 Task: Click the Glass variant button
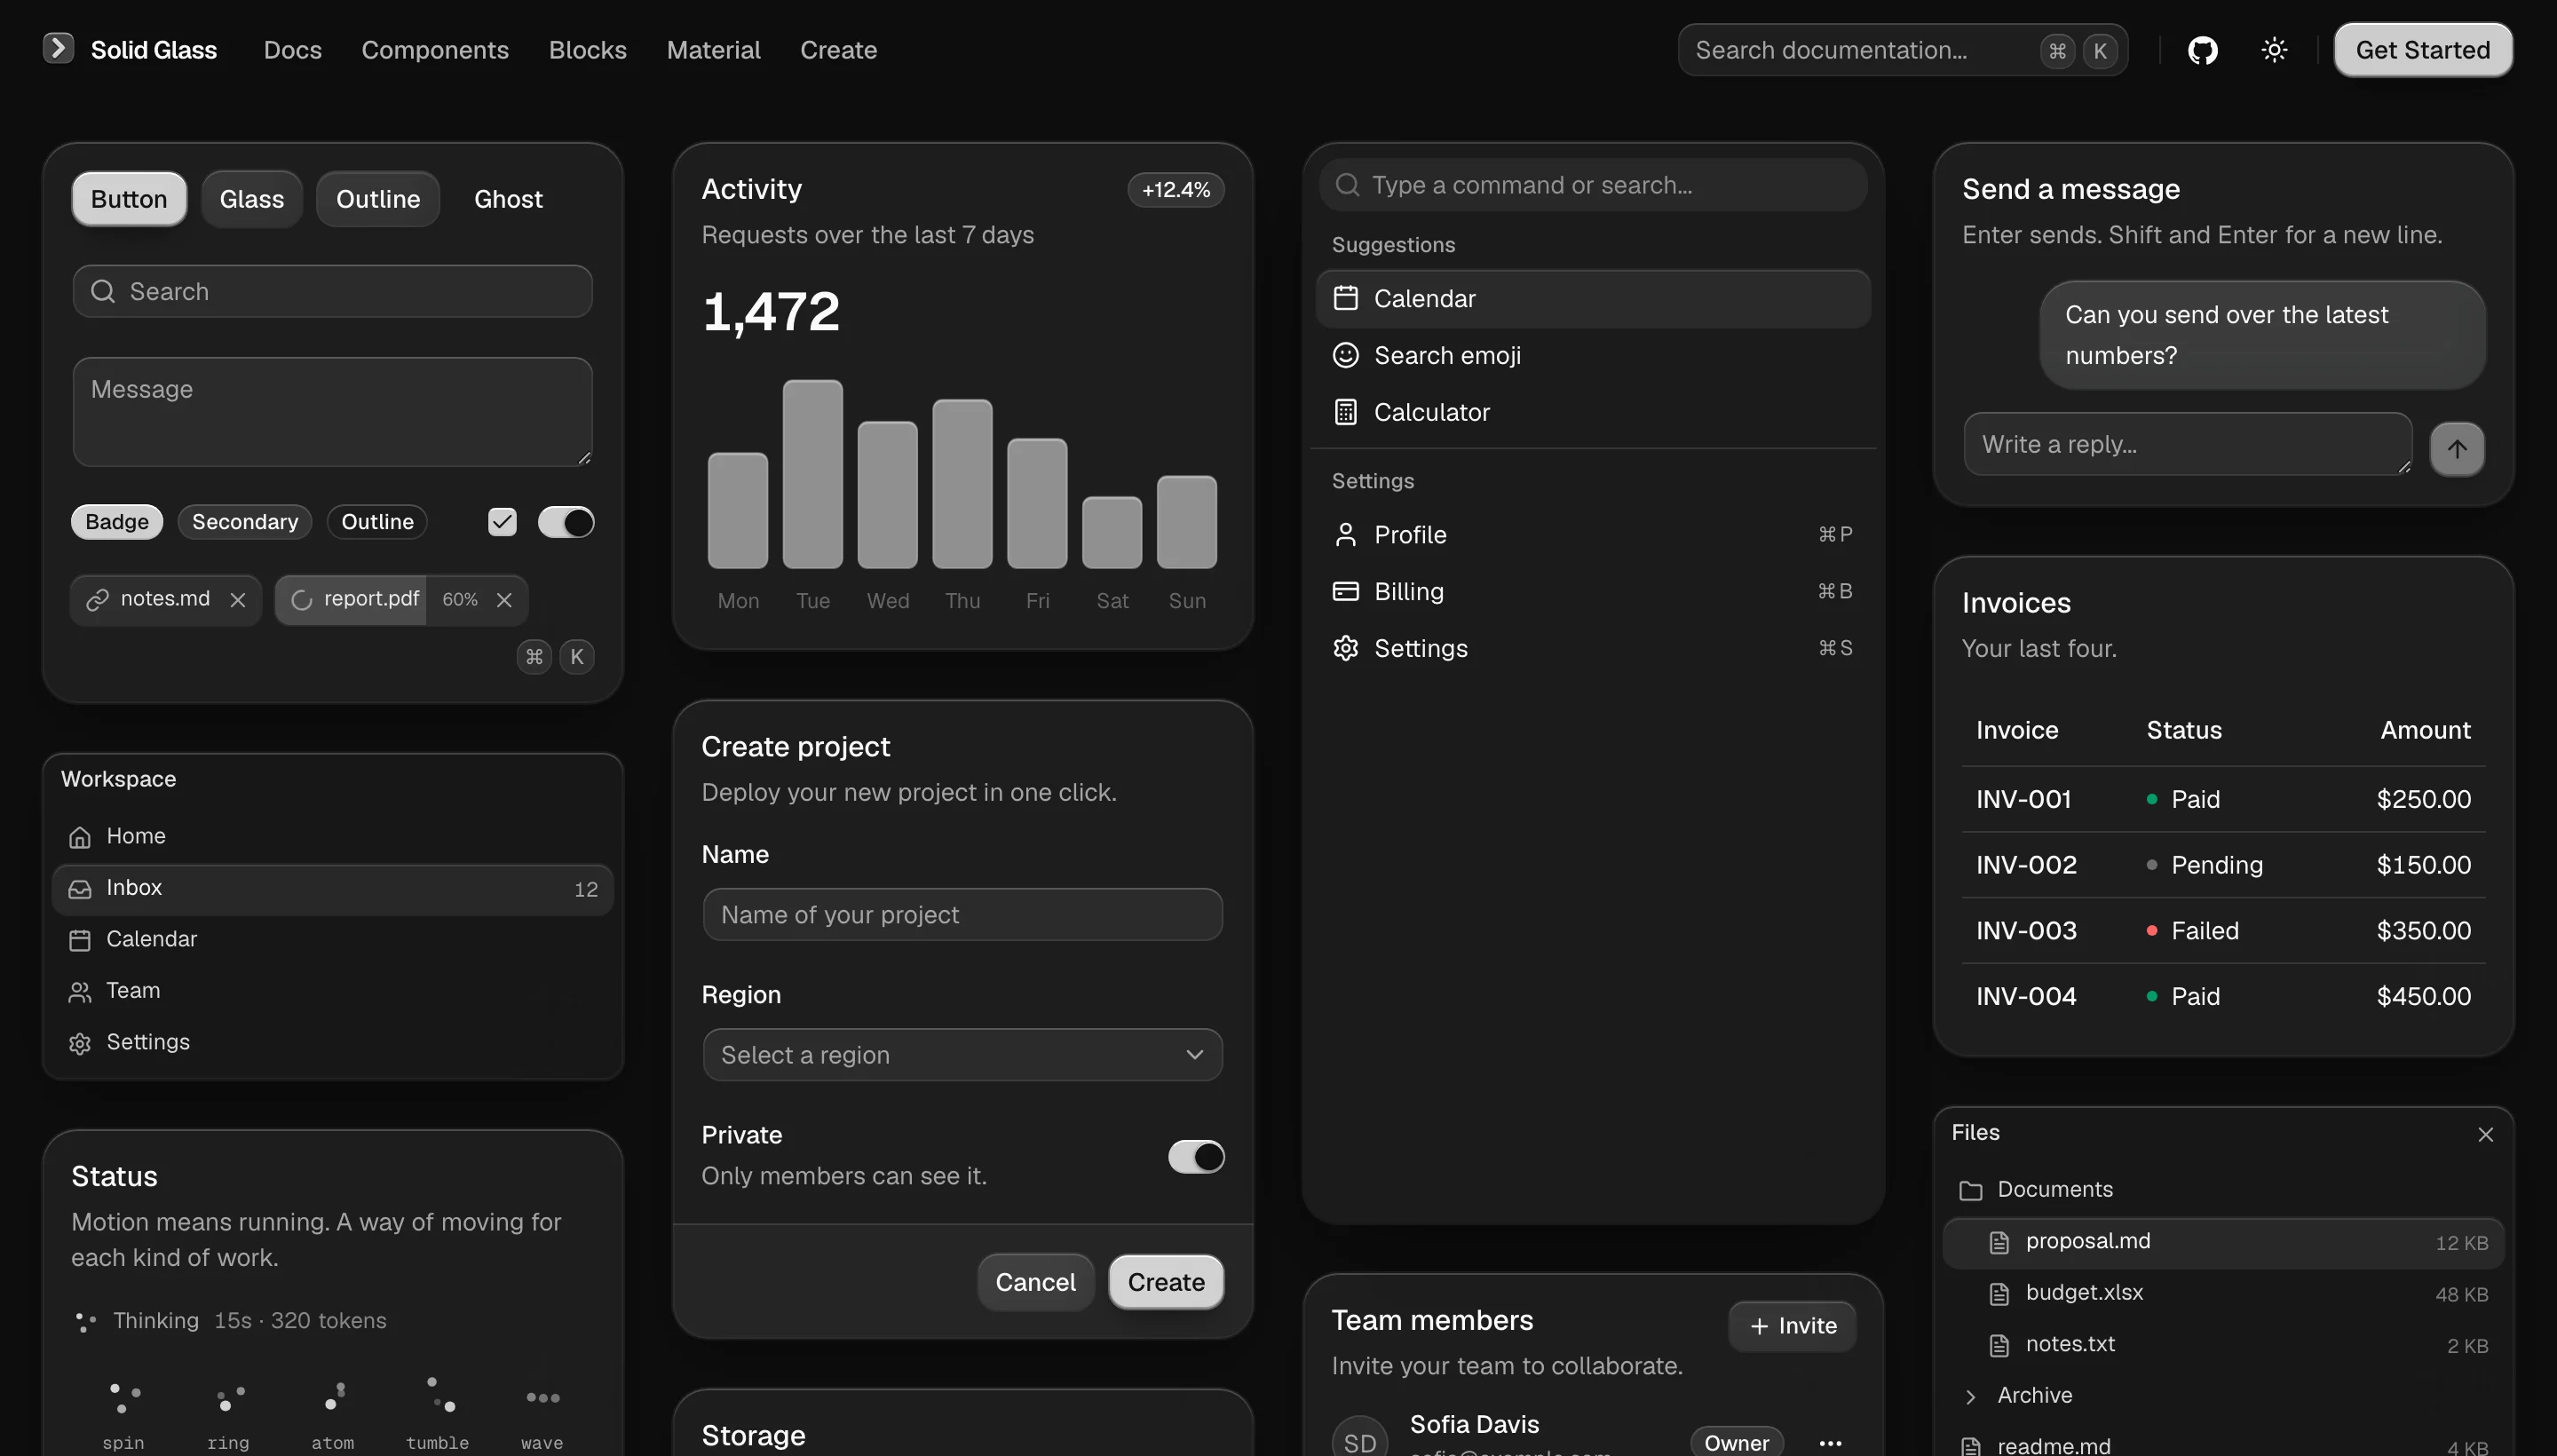click(252, 199)
